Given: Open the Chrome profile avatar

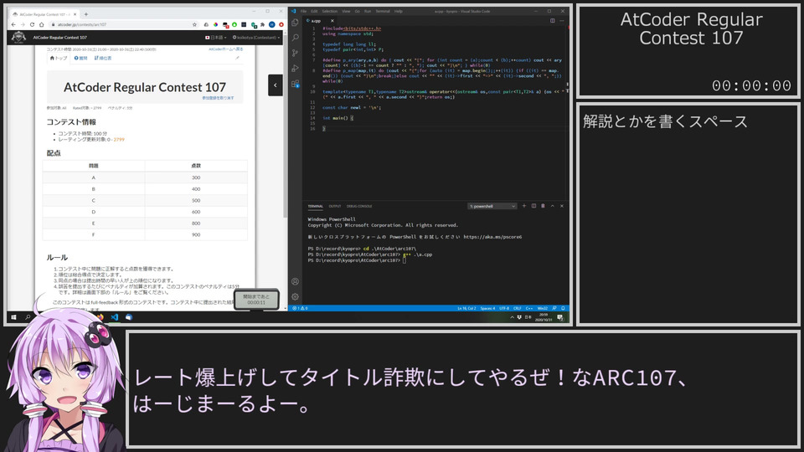Looking at the screenshot, I should [x=271, y=24].
